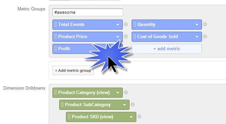Grab the Quantity drag handle
This screenshot has width=226, height=124.
(134, 24)
